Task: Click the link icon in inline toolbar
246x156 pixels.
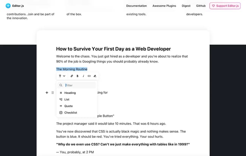Action: [72, 76]
